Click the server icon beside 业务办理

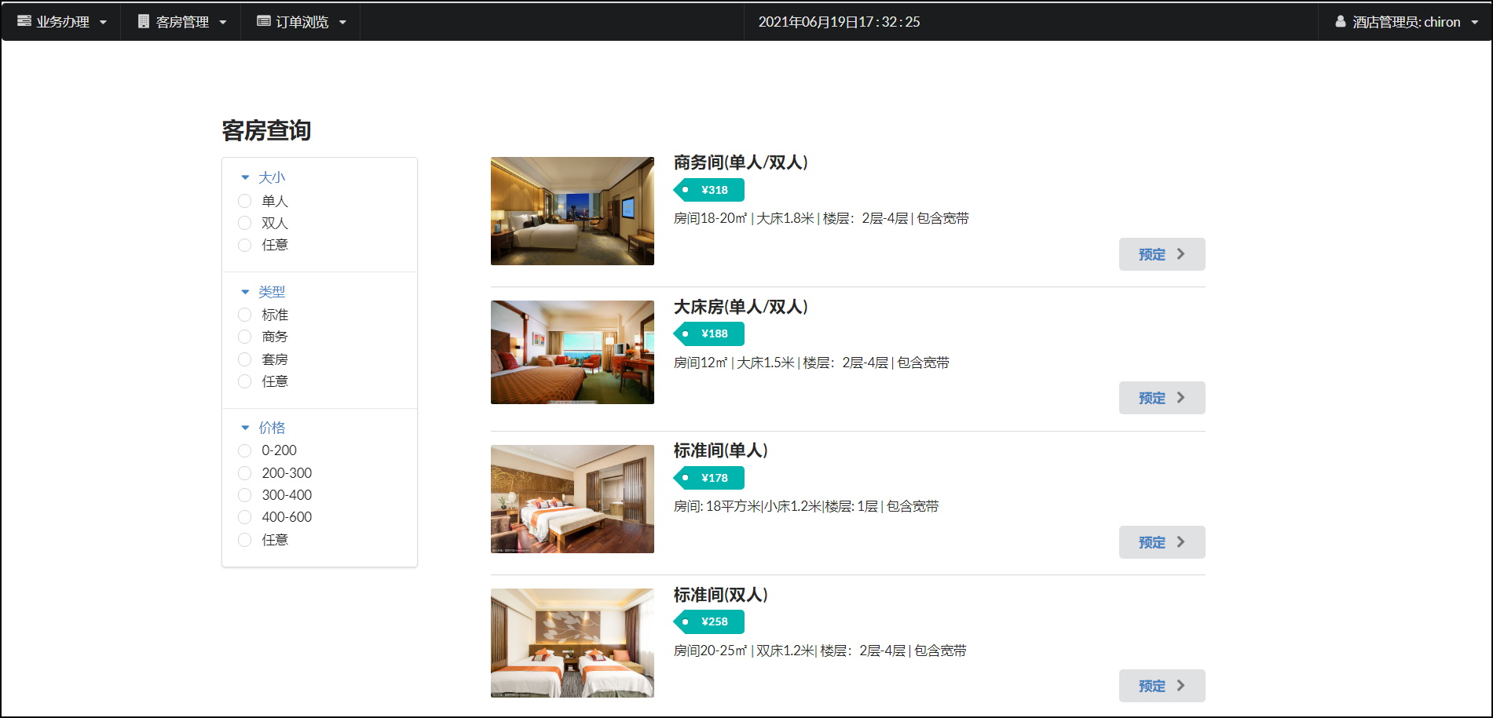[x=24, y=21]
